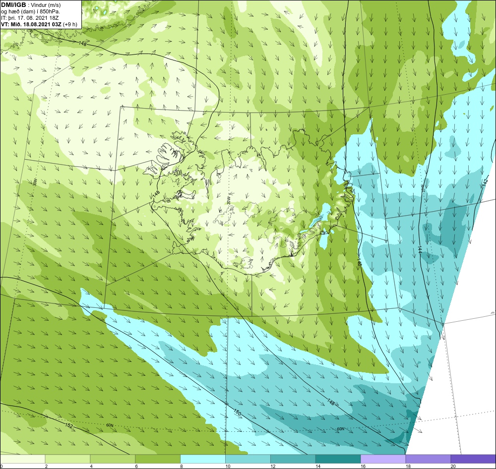The image size is (496, 469).
Task: Select the legend tick label "10"
Action: point(228,466)
